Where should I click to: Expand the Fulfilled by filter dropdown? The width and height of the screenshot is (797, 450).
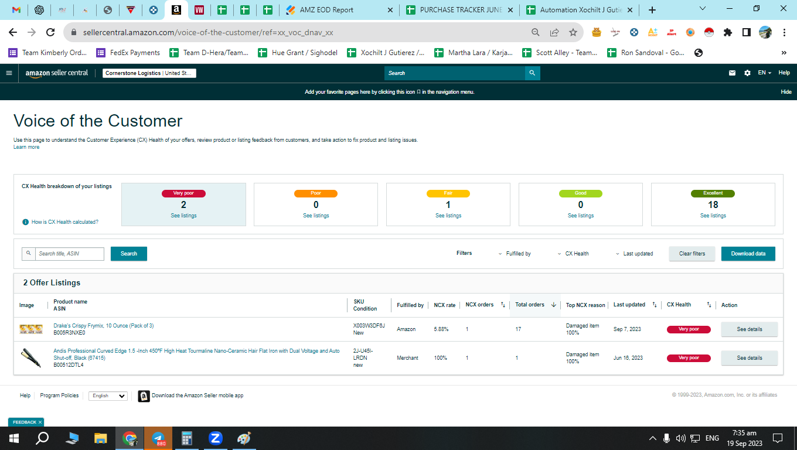pos(515,254)
